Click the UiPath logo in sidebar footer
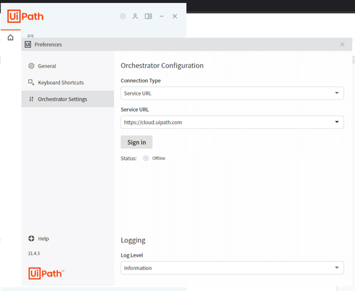 tap(46, 273)
